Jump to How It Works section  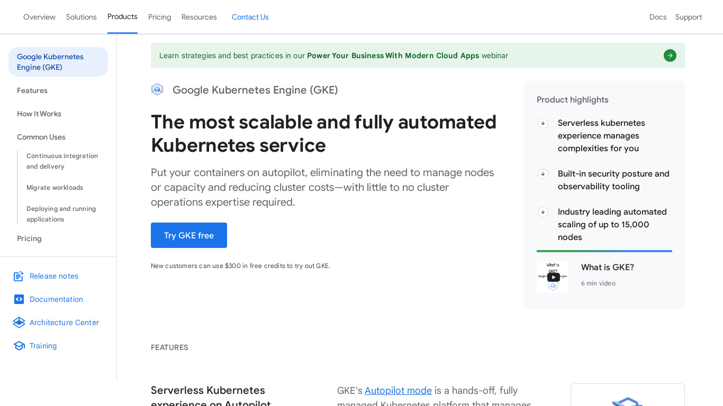39,114
